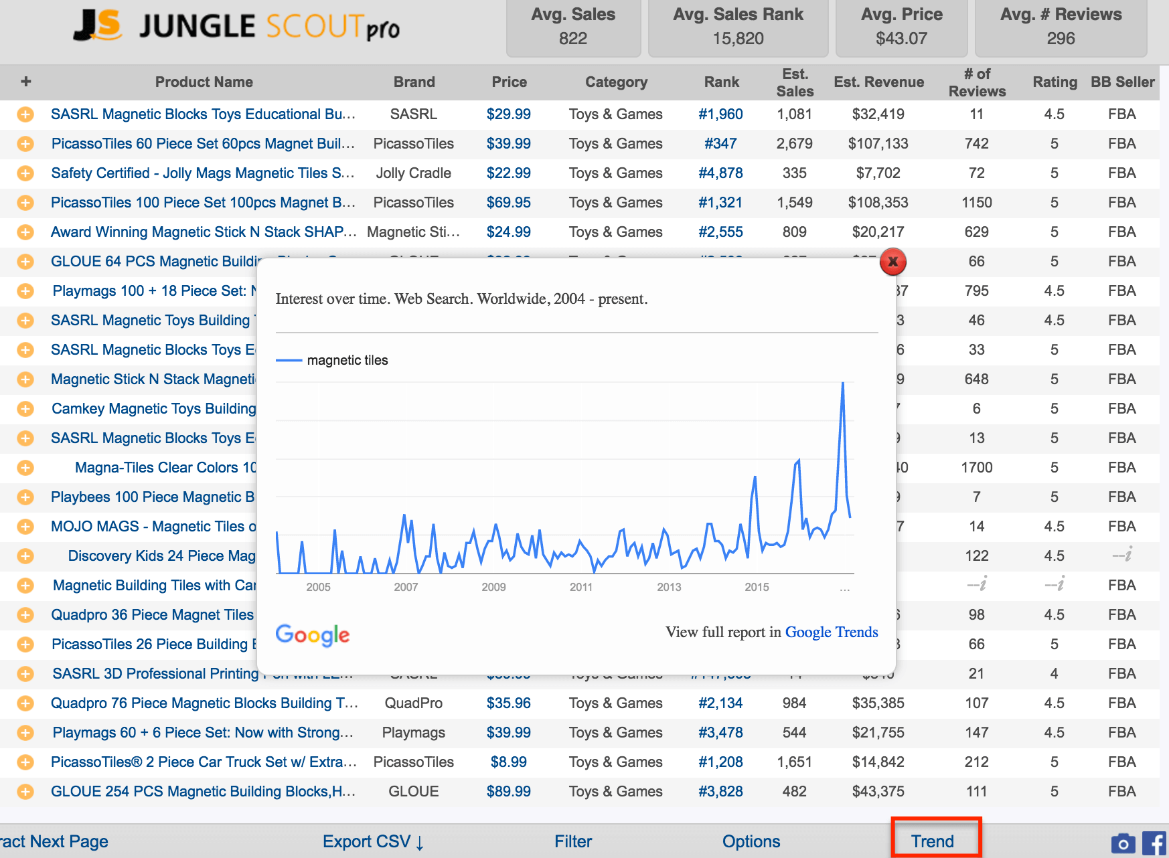Open Safety Certified Jolly Mags product link
This screenshot has width=1169, height=858.
tap(203, 173)
